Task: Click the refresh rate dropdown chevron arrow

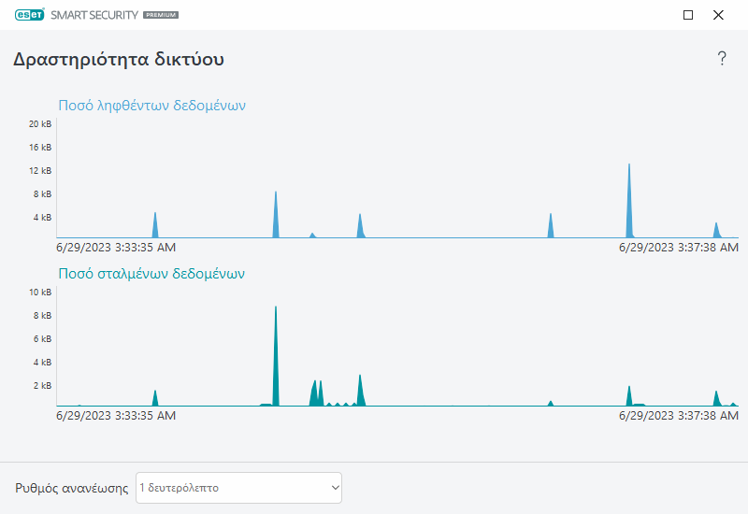Action: pyautogui.click(x=336, y=488)
